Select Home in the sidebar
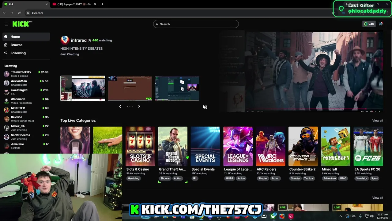This screenshot has height=221, width=392. click(x=26, y=37)
